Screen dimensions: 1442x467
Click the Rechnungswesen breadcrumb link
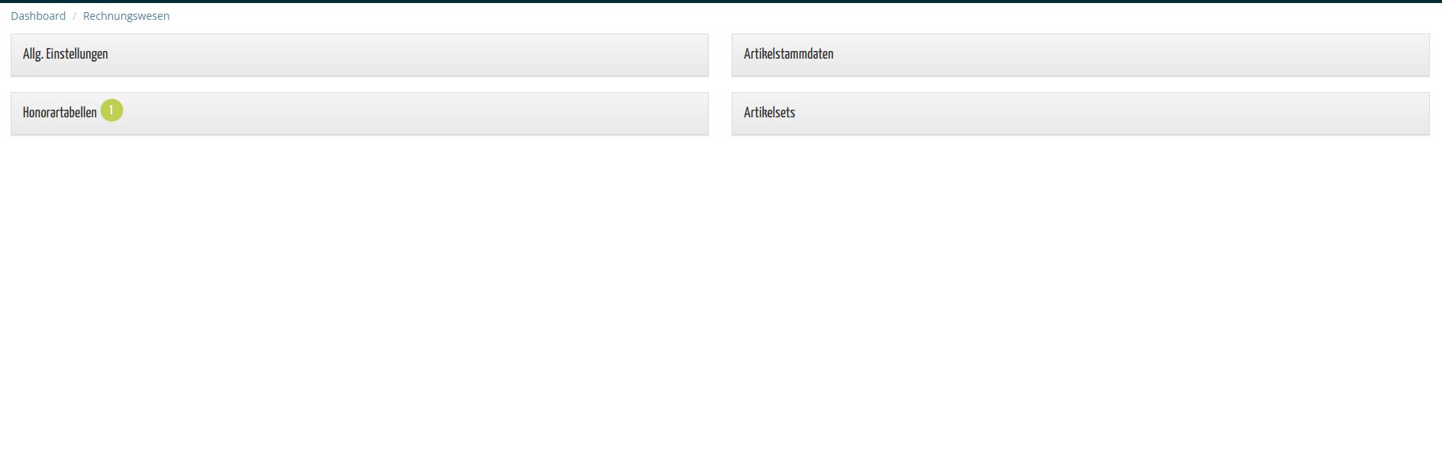(x=126, y=16)
